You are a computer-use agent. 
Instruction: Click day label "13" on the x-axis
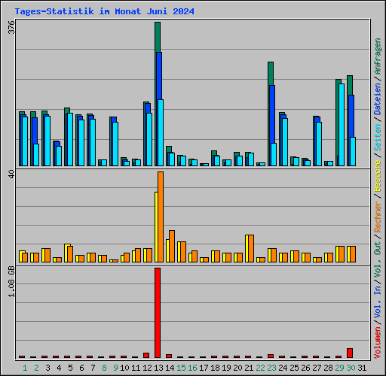pos(158,368)
